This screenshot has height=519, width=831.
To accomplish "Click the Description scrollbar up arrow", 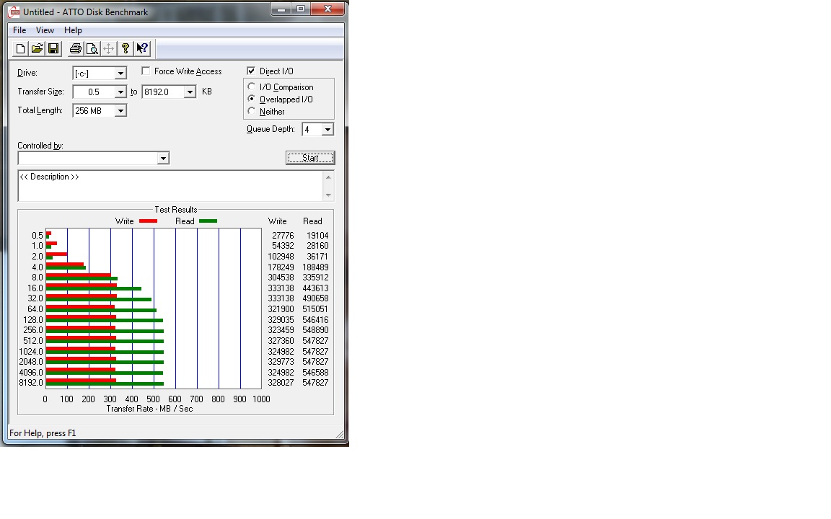I will point(329,177).
